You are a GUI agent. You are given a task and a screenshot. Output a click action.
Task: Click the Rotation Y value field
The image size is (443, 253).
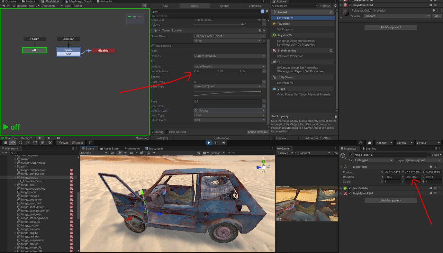(413, 177)
